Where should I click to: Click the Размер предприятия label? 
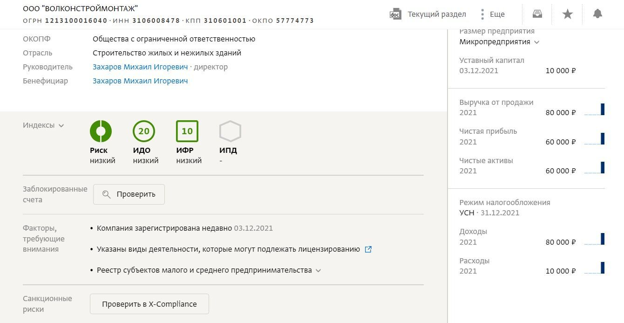497,31
